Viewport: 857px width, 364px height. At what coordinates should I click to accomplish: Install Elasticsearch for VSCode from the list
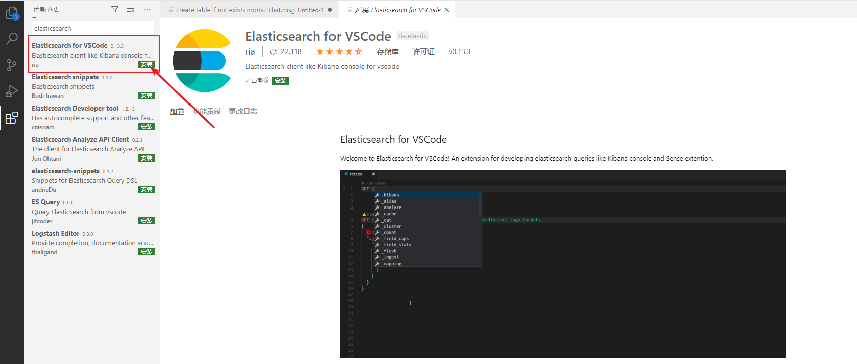click(147, 64)
